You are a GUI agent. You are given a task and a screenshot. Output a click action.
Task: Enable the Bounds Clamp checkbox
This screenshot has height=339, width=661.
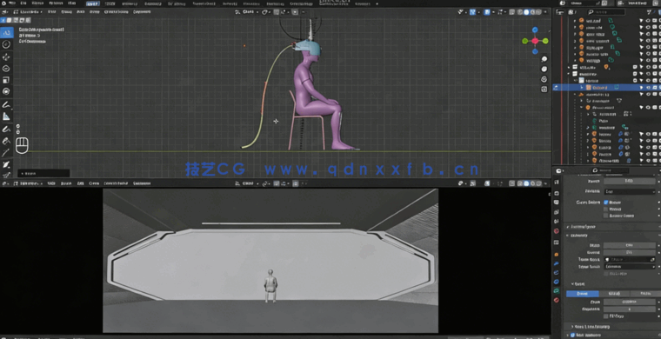coord(606,216)
